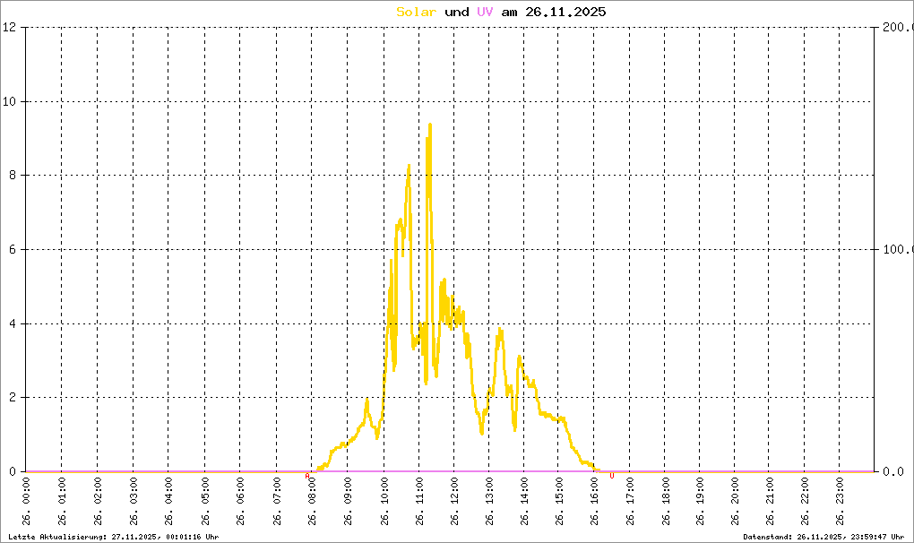Click time label '26. 05:00'
Image resolution: width=914 pixels, height=543 pixels.
click(205, 501)
